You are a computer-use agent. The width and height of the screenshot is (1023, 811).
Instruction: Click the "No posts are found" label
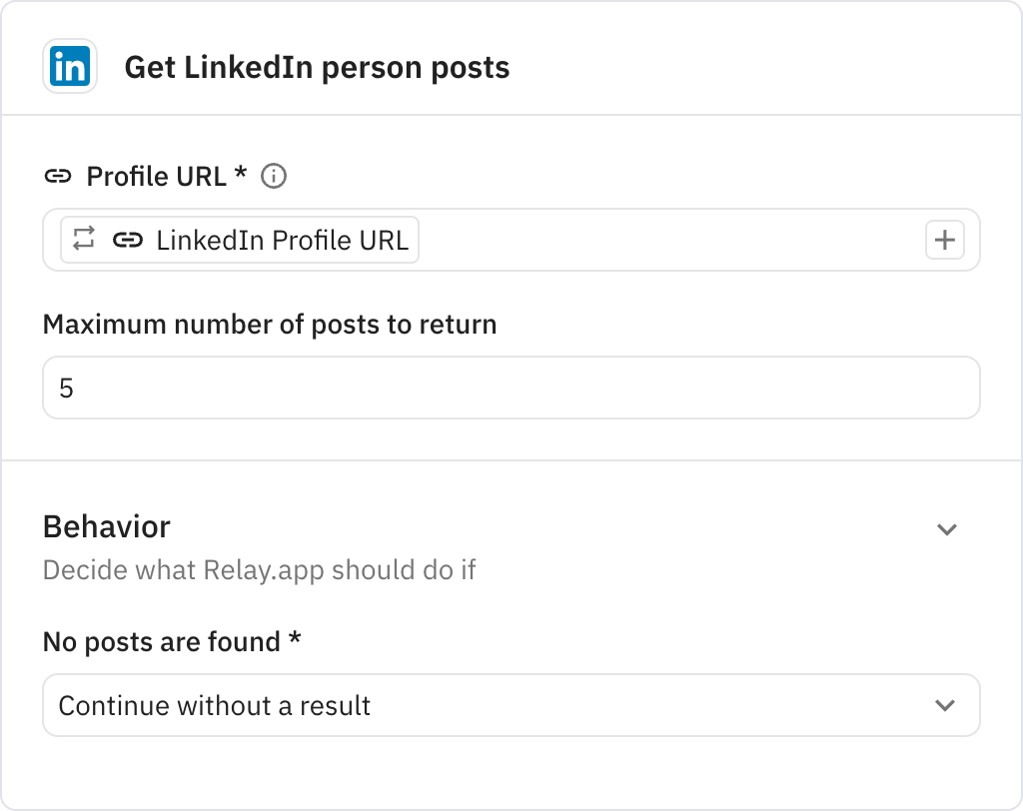pos(162,642)
